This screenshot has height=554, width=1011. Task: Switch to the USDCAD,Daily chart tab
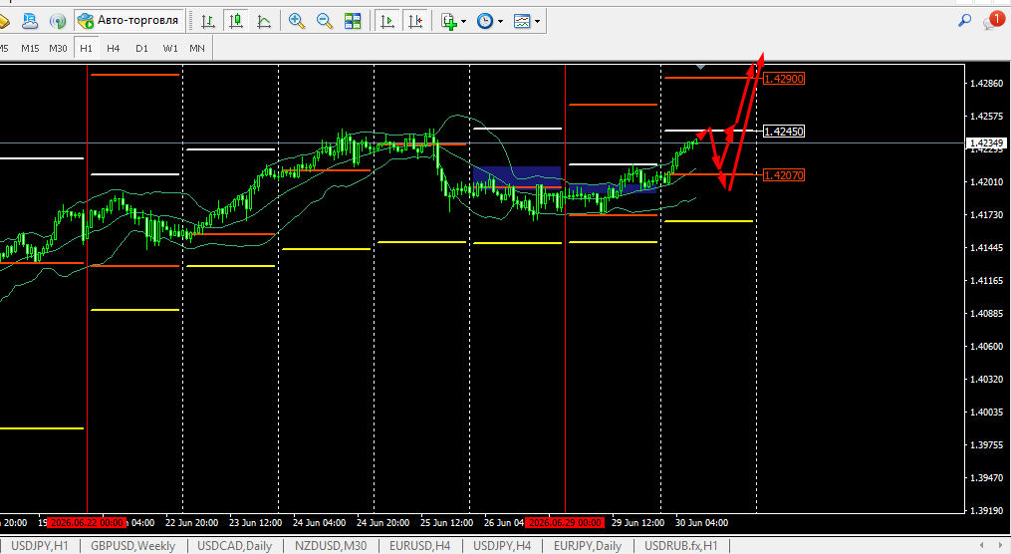click(x=235, y=546)
